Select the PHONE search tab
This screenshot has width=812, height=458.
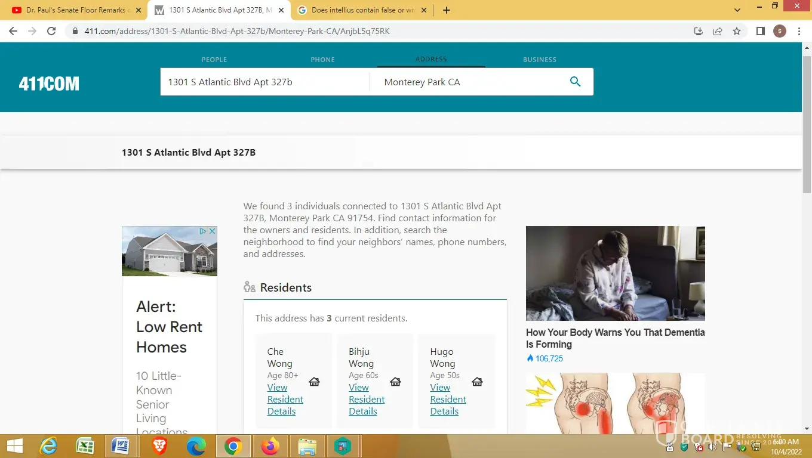[x=322, y=60]
